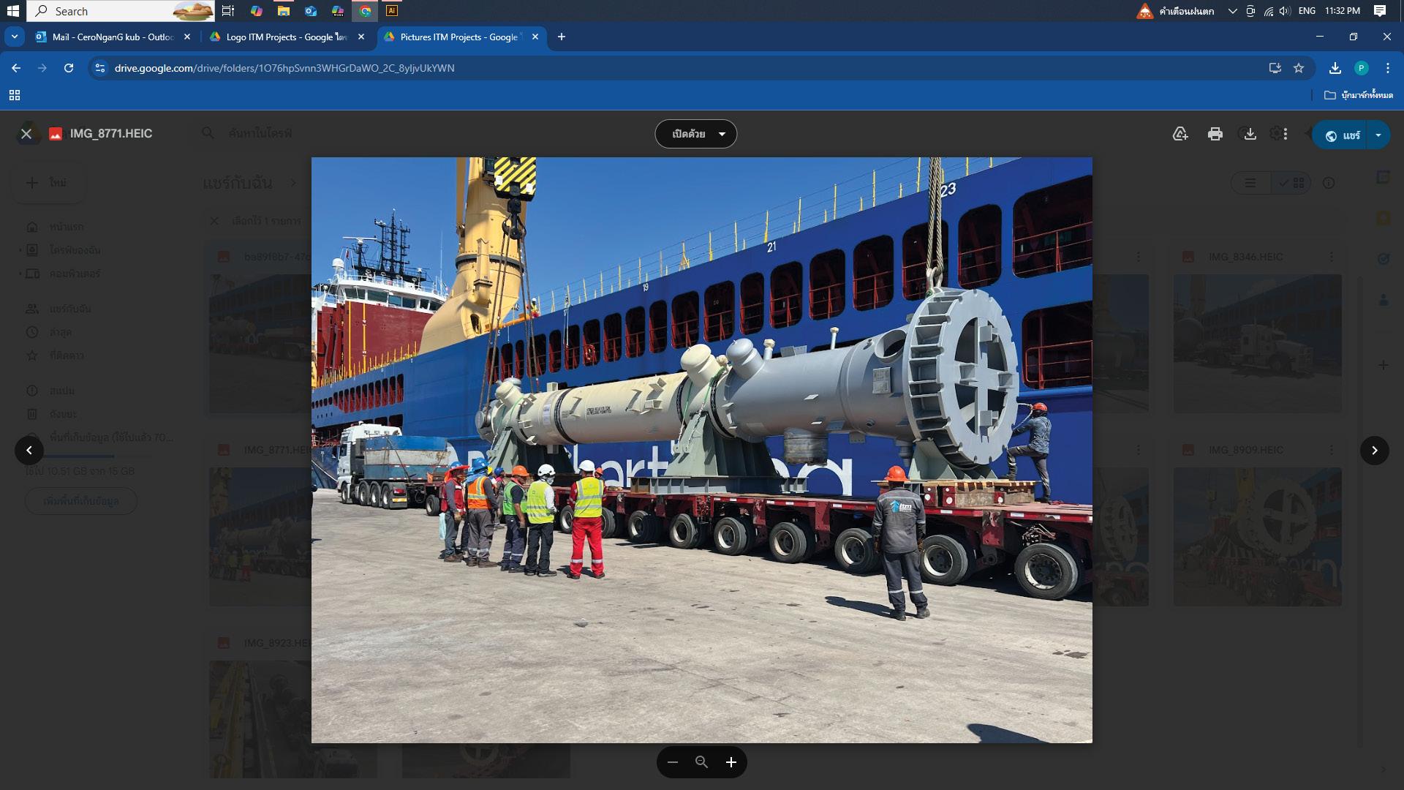The image size is (1404, 790).
Task: Open Chrome downloads icon
Action: [1335, 68]
